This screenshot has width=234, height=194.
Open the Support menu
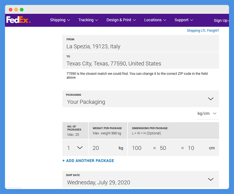tap(184, 20)
